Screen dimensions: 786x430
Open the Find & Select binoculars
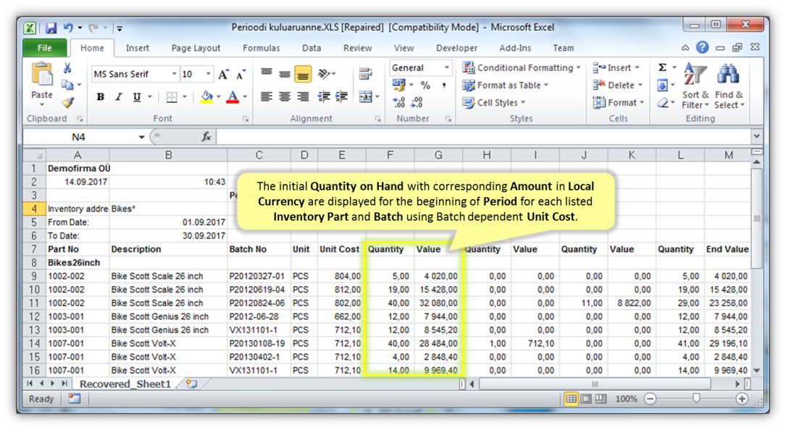[x=729, y=85]
